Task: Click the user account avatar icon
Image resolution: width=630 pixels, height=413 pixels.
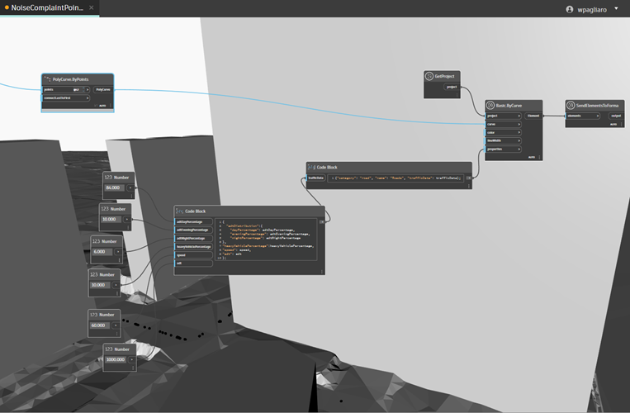Action: (569, 9)
